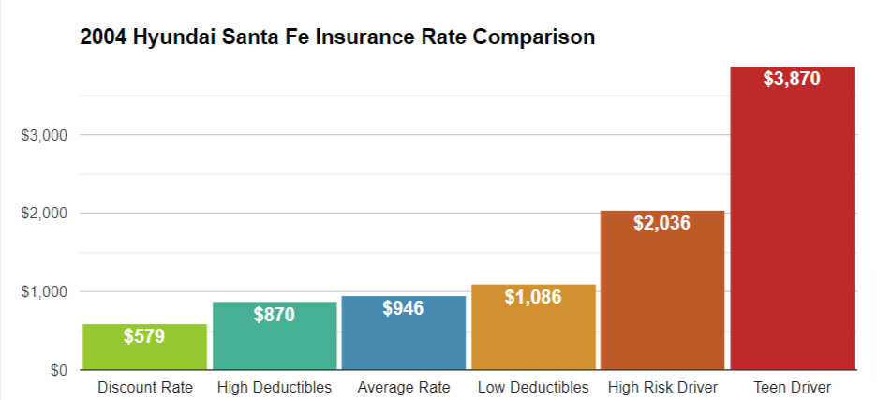
Task: Click the Discount Rate axis label
Action: point(145,387)
